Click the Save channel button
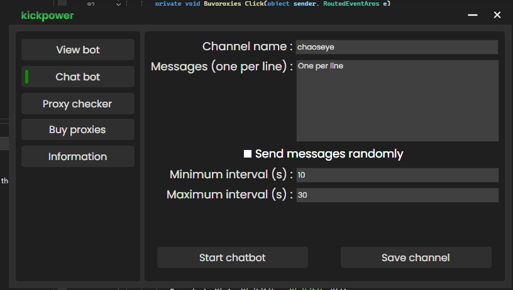 (416, 257)
